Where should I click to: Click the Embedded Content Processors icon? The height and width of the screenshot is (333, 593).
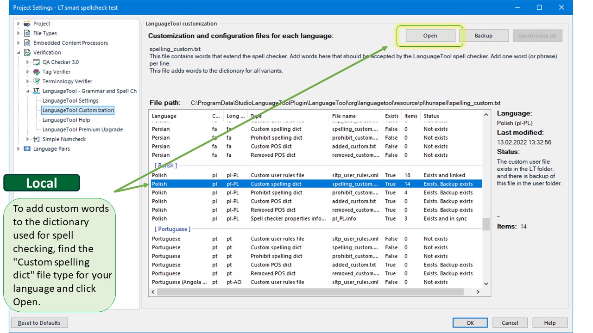point(27,43)
